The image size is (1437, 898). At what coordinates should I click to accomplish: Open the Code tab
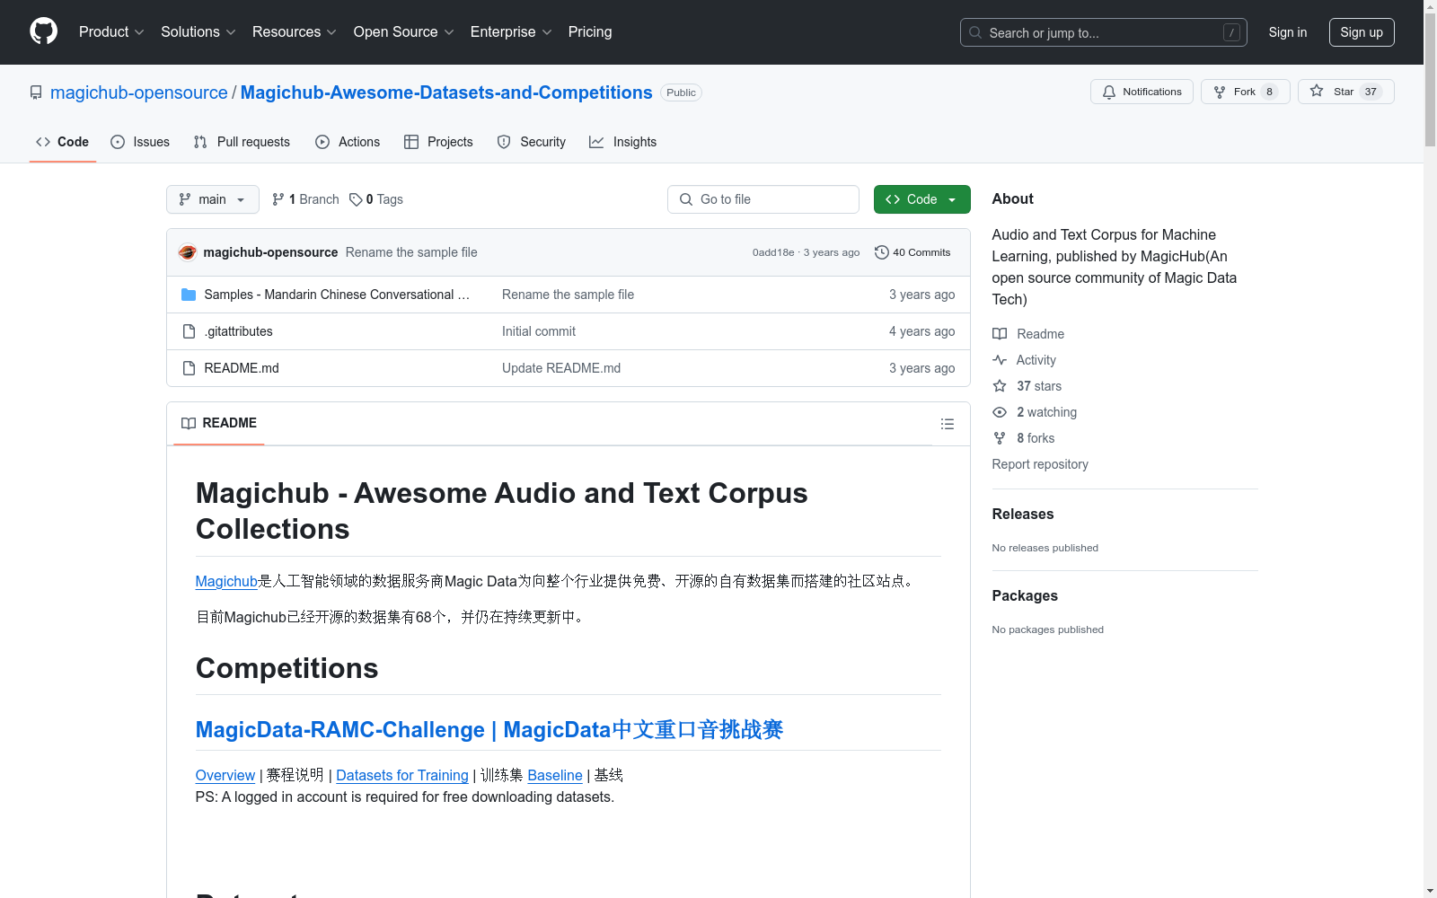coord(63,142)
